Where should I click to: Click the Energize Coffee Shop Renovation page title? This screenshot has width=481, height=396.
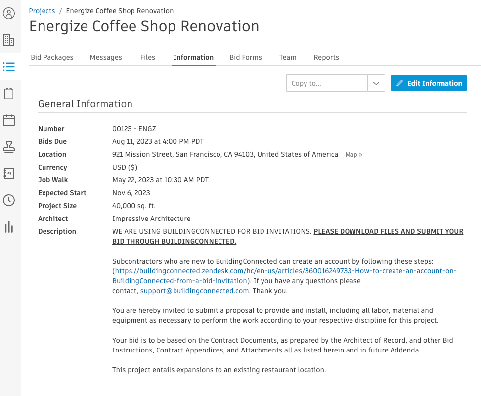(144, 26)
